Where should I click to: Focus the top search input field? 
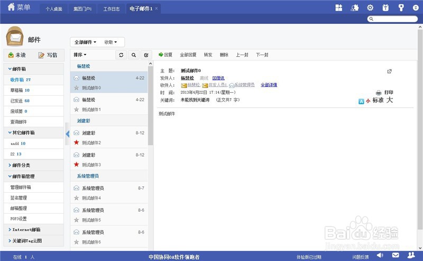coord(392,19)
